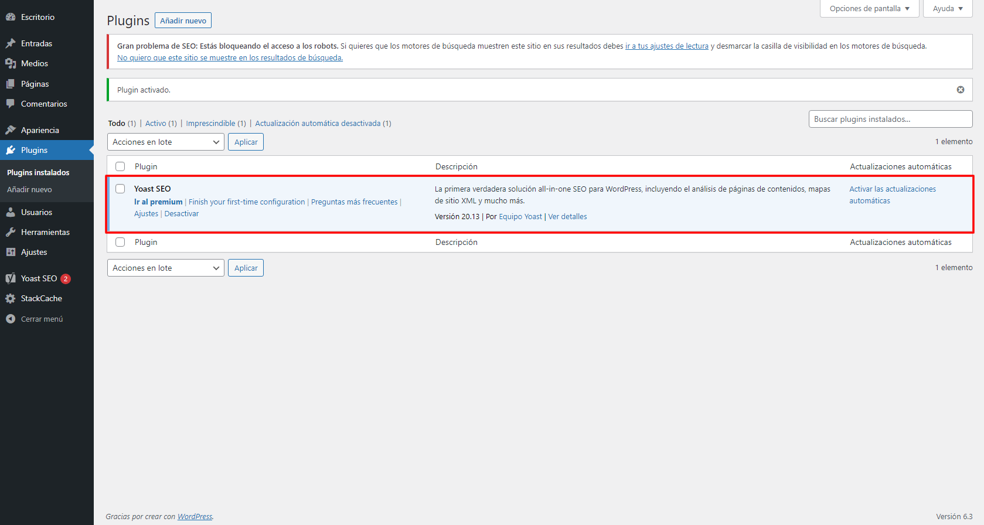Click the Cerrar menú collapse arrow icon

pyautogui.click(x=11, y=319)
